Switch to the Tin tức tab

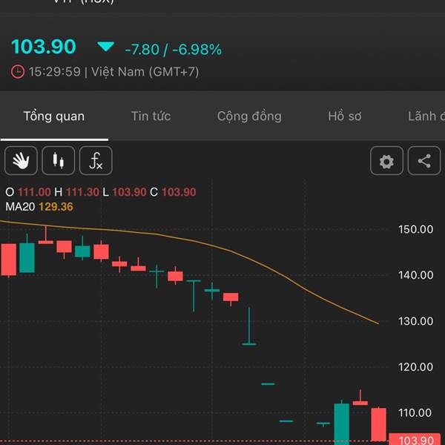click(x=151, y=116)
